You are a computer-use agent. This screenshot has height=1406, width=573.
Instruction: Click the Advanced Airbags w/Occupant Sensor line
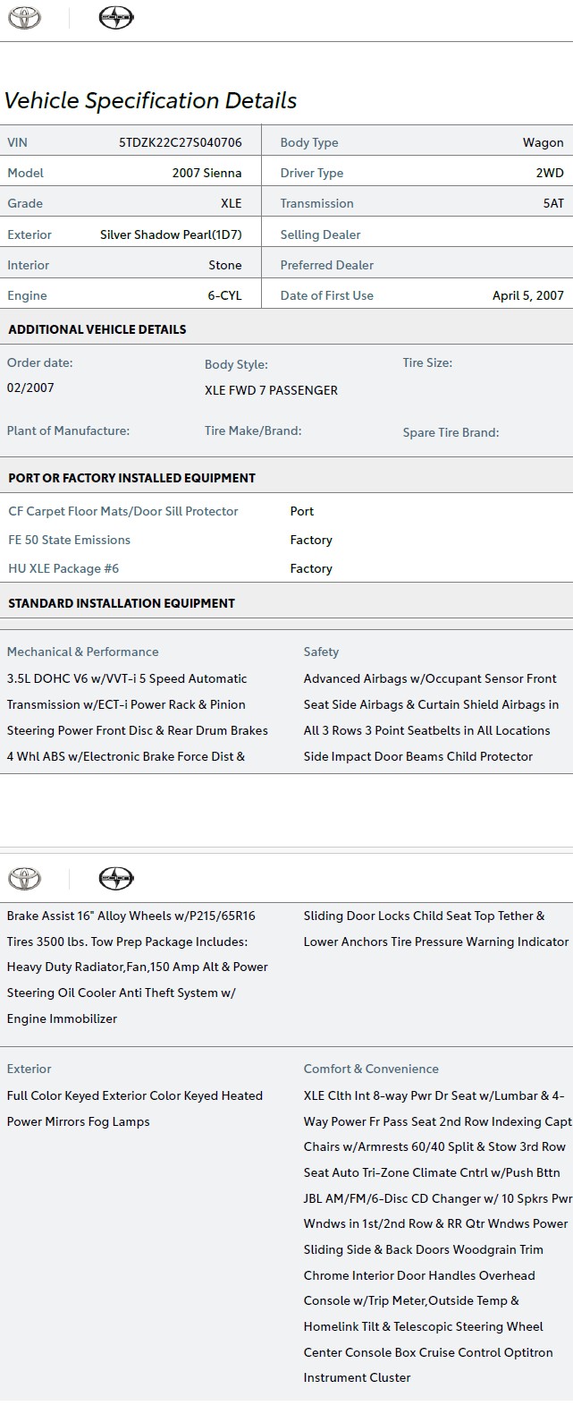(x=430, y=678)
